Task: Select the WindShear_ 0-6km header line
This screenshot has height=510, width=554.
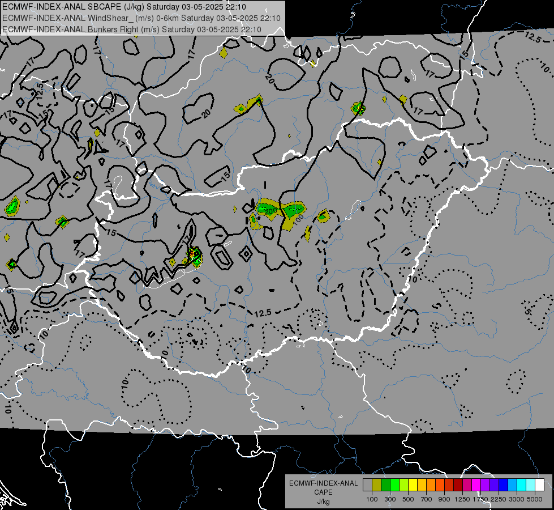Action: point(141,18)
